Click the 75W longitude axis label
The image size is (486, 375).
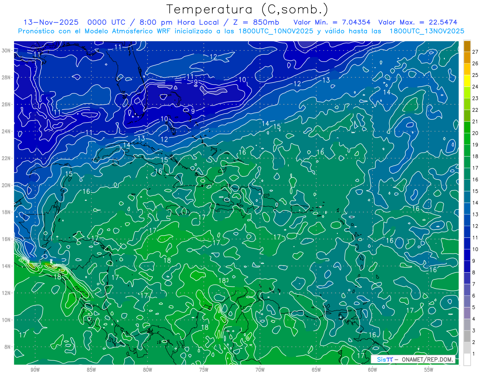[204, 370]
